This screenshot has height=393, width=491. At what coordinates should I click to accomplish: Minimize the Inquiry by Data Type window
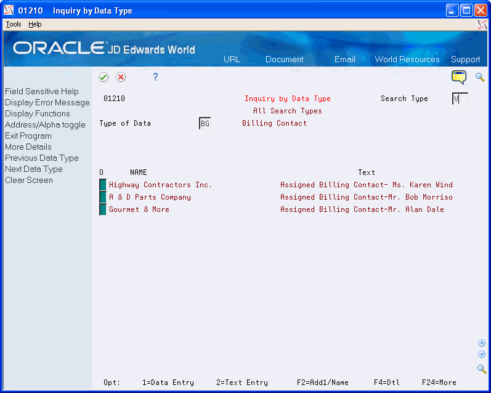(x=452, y=10)
